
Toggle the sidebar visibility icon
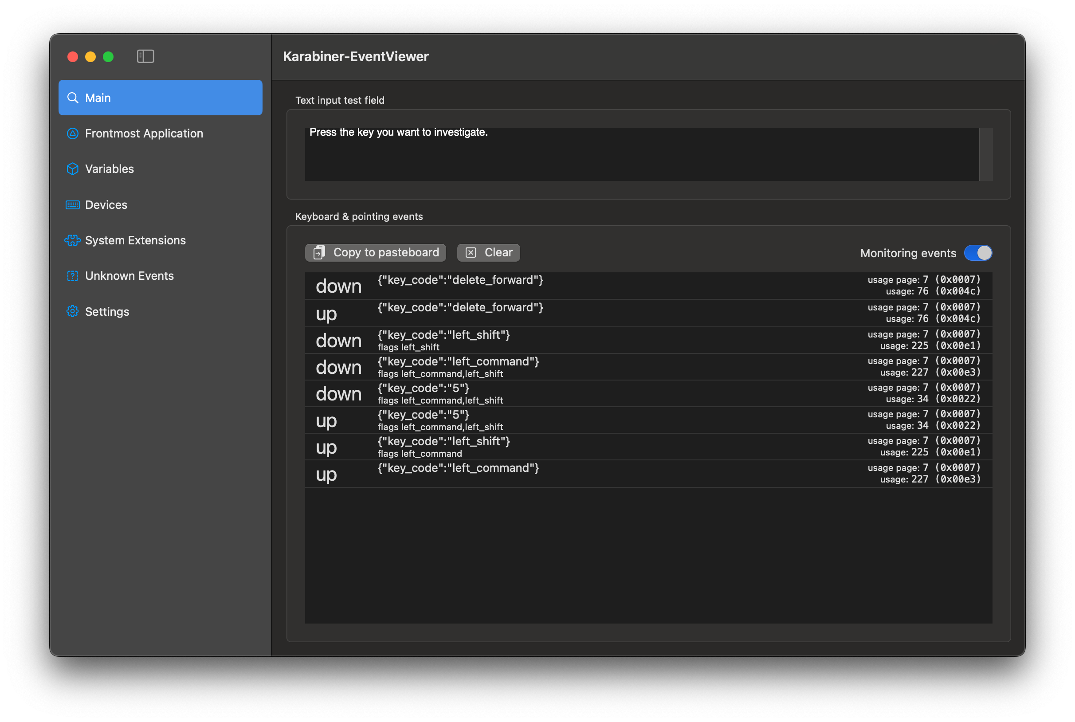point(145,56)
